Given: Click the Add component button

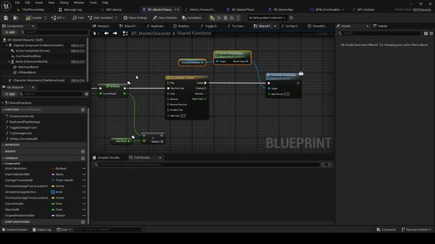Looking at the screenshot, I should 10,32.
